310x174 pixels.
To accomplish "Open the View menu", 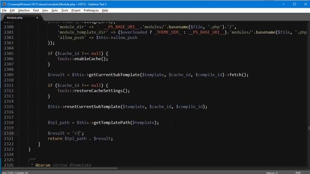I will tap(45, 11).
